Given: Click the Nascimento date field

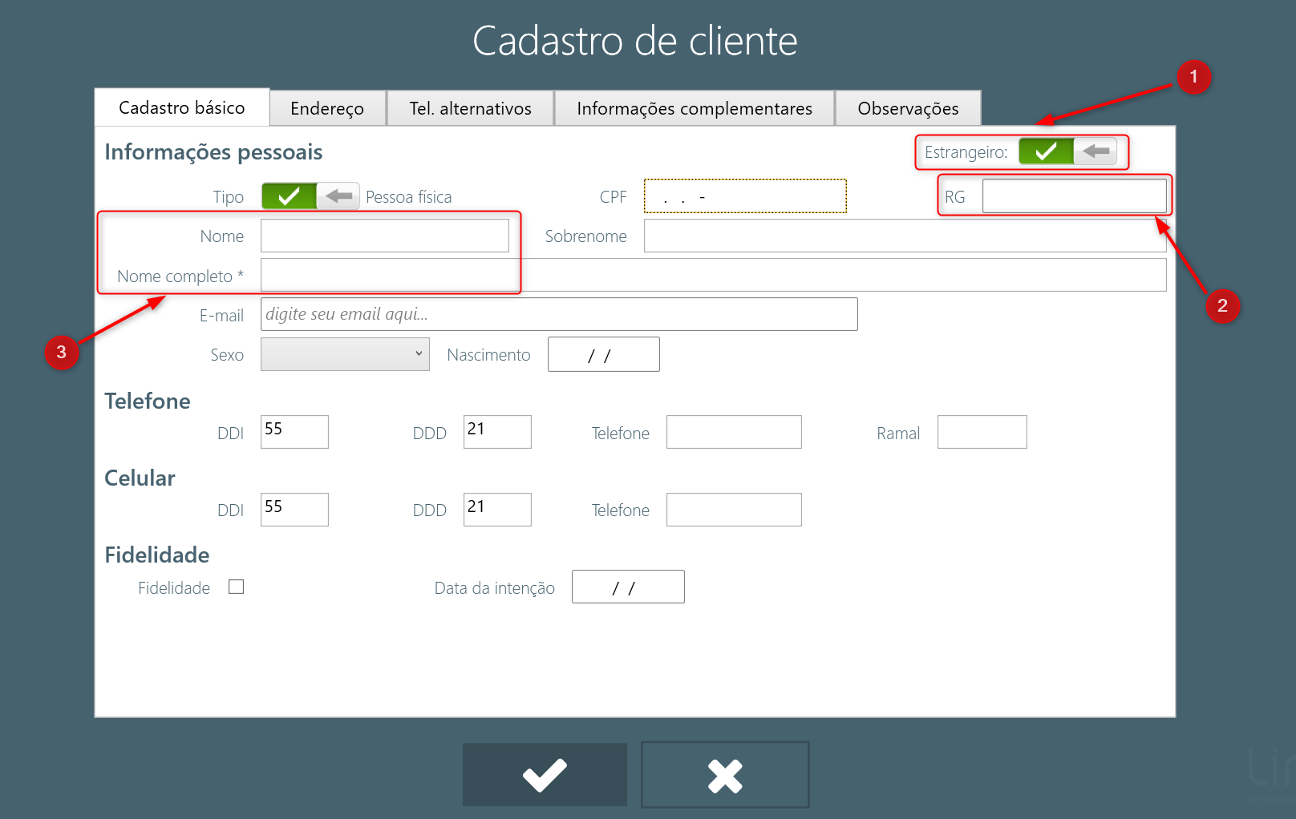Looking at the screenshot, I should tap(604, 354).
